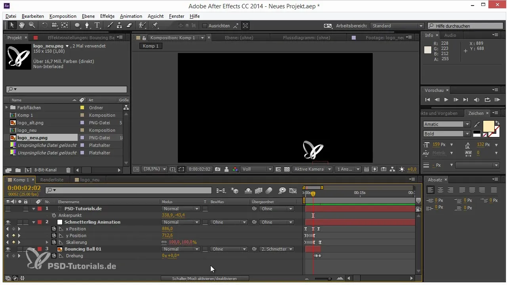Open the cream fill color swatch

pyautogui.click(x=488, y=126)
